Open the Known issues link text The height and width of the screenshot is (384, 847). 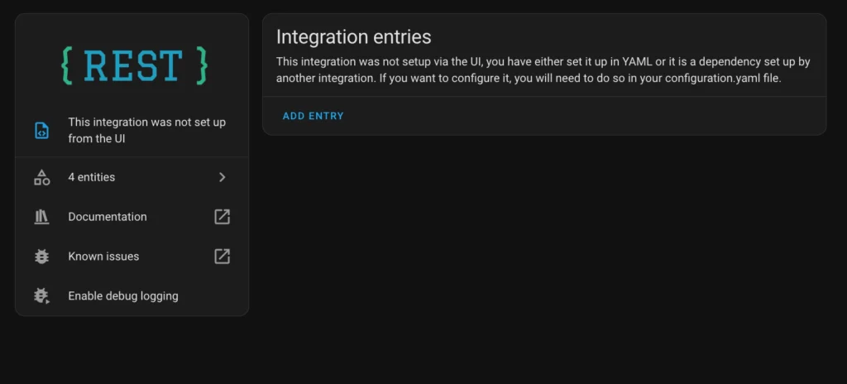[x=103, y=257]
